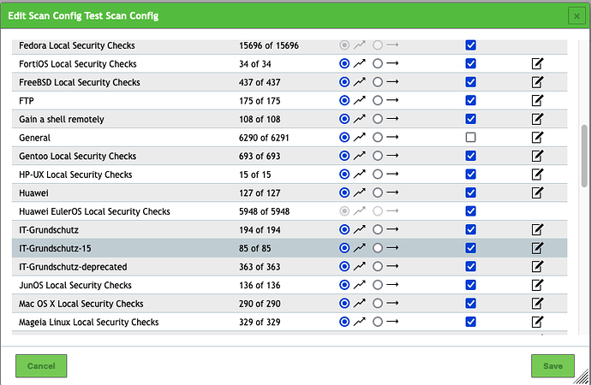Select static trend radio for Gentoo Local Security Checks
The width and height of the screenshot is (591, 385).
click(378, 156)
